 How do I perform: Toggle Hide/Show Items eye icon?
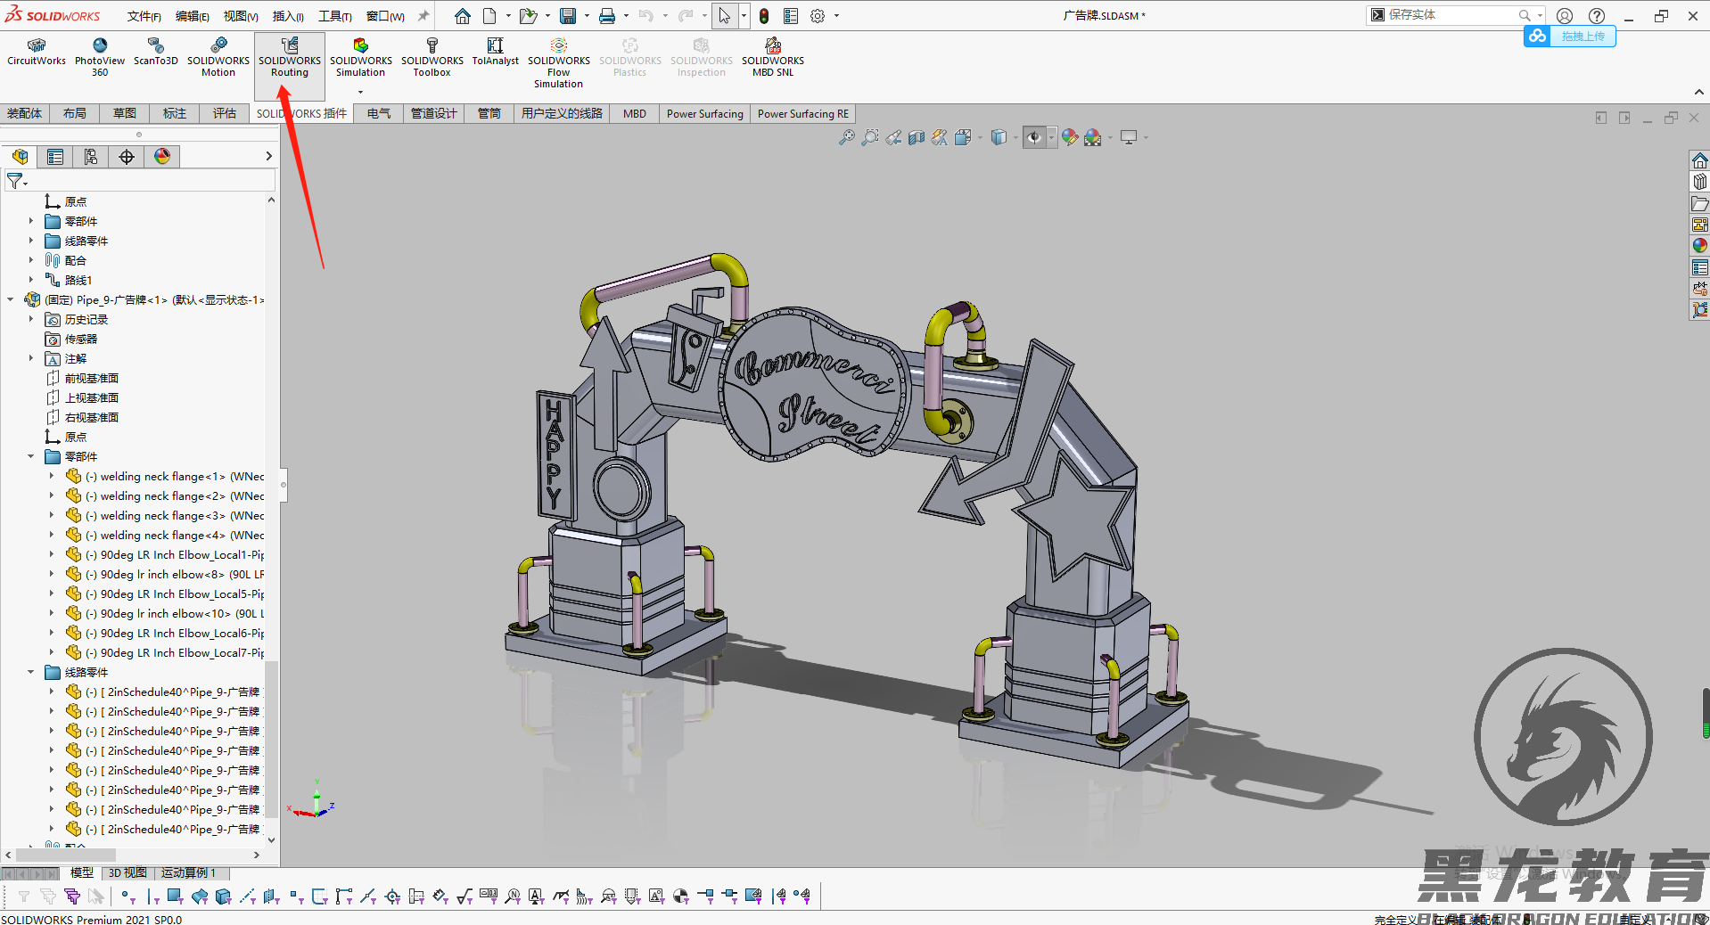click(1033, 137)
